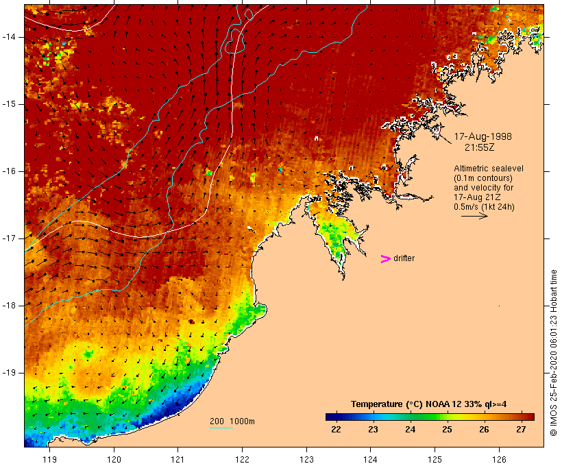This screenshot has height=466, width=562.
Task: Click the longitude axis label 121
Action: click(x=178, y=459)
